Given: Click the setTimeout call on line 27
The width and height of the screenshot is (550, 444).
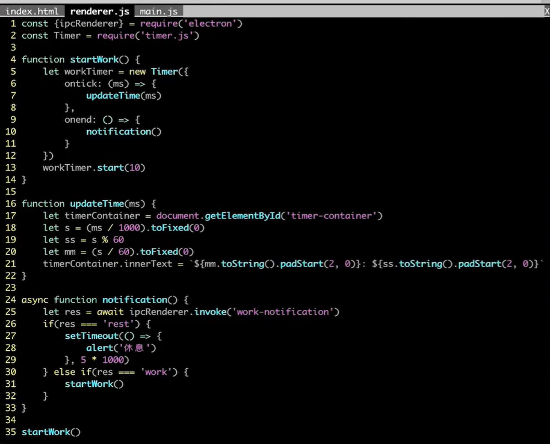Looking at the screenshot, I should pyautogui.click(x=91, y=336).
